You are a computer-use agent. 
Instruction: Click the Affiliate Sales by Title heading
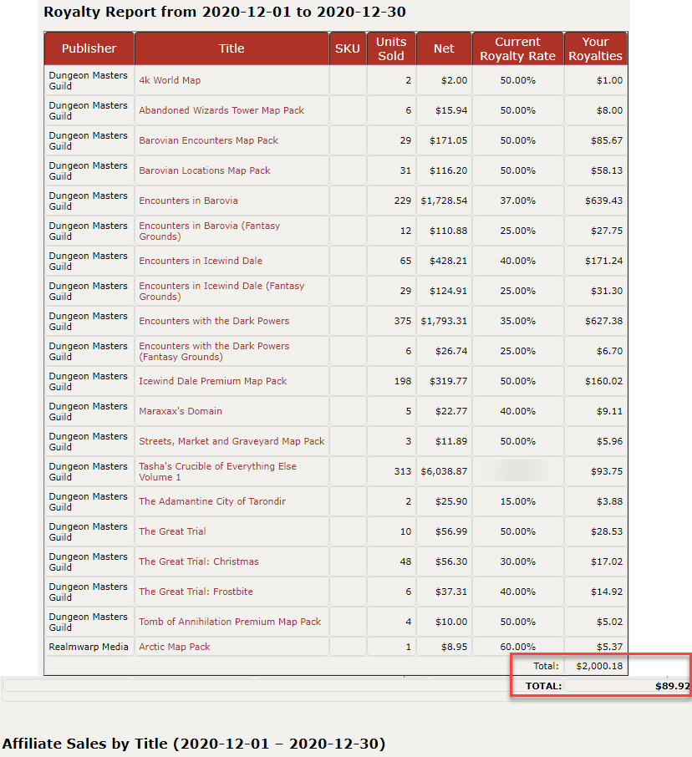tap(194, 744)
